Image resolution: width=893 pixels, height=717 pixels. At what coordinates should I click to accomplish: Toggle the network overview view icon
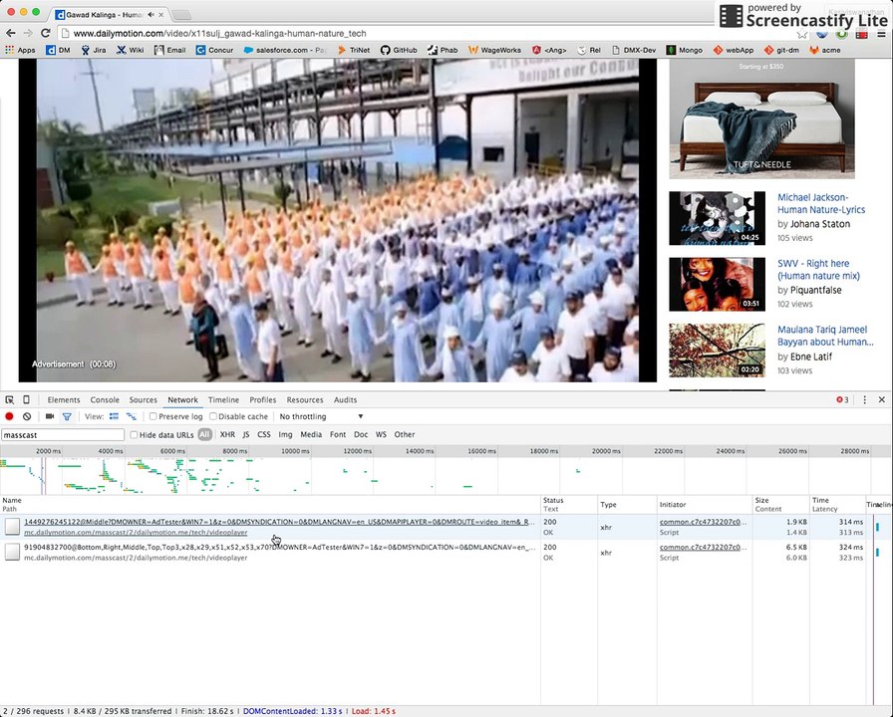pos(132,416)
